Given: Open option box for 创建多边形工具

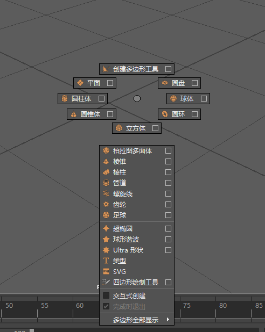Looking at the screenshot, I should tap(168, 69).
